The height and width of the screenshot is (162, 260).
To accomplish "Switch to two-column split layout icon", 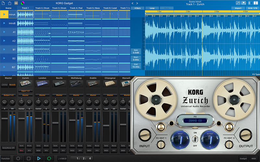I will click(x=255, y=3).
